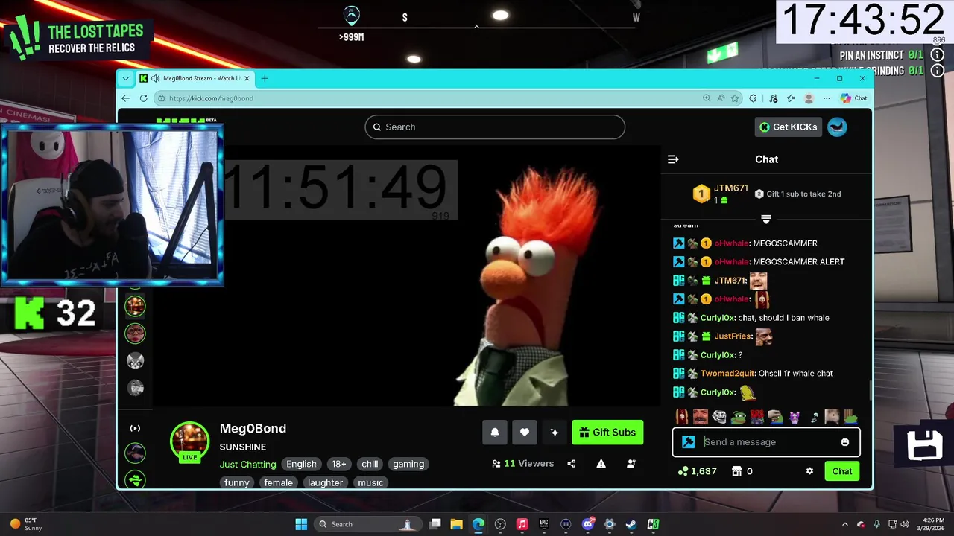Click the Kick Search box
954x536 pixels.
click(x=495, y=127)
